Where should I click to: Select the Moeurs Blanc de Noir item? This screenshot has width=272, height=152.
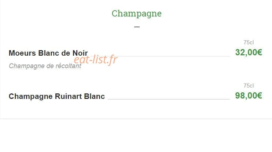tap(48, 53)
